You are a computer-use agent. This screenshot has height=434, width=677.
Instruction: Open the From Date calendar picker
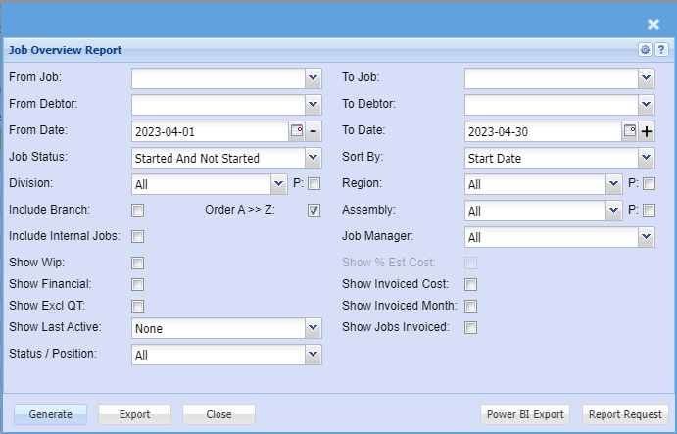(x=297, y=130)
